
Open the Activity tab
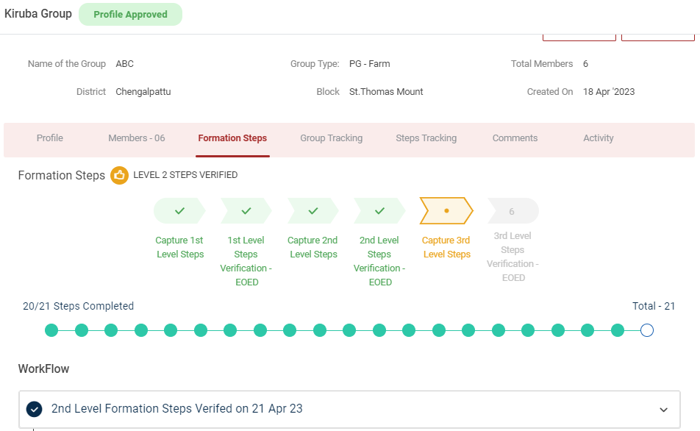pos(598,138)
